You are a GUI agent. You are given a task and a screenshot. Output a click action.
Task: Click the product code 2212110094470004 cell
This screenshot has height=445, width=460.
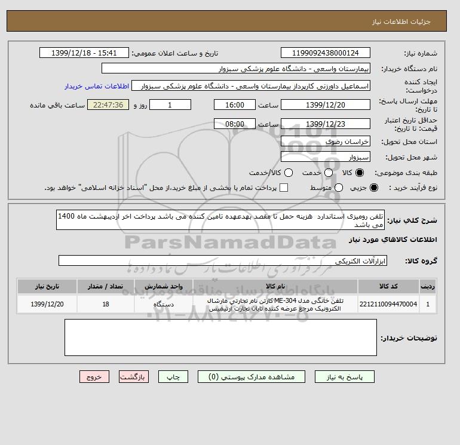[388, 304]
